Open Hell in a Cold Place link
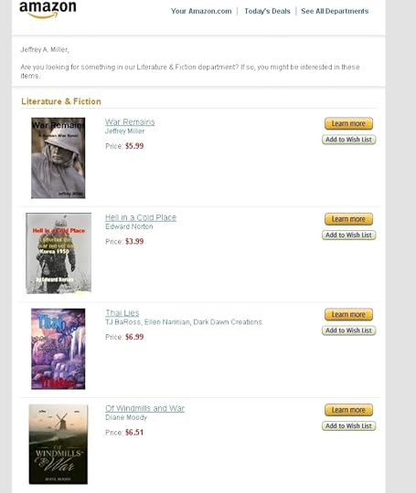 [x=141, y=217]
